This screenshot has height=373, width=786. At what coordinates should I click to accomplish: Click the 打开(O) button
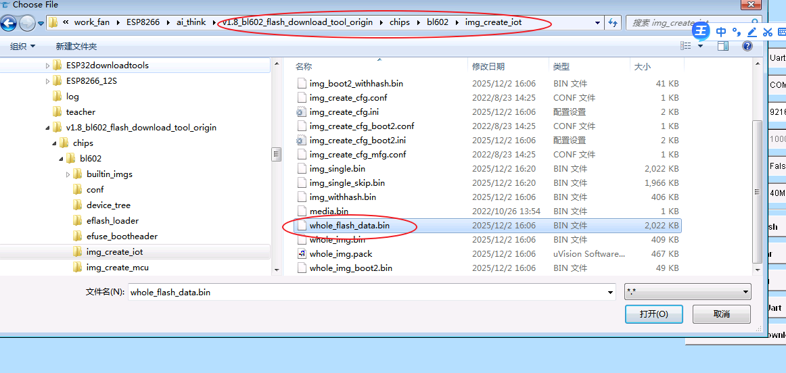pos(653,314)
